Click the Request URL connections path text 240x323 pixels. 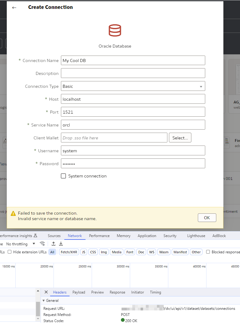click(200, 308)
